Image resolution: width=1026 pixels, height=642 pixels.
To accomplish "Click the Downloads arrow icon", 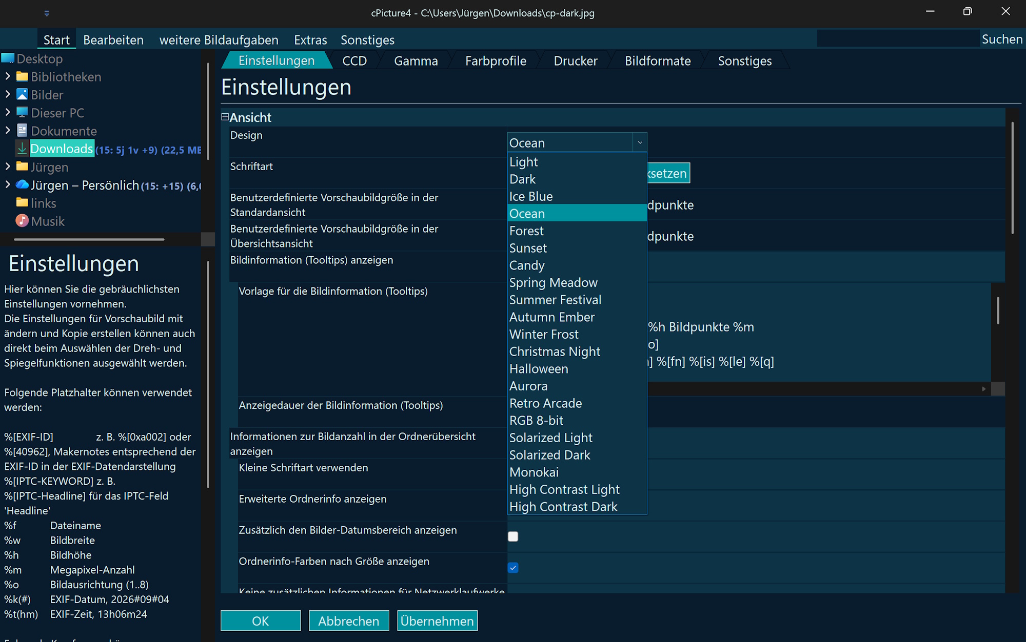I will 22,149.
